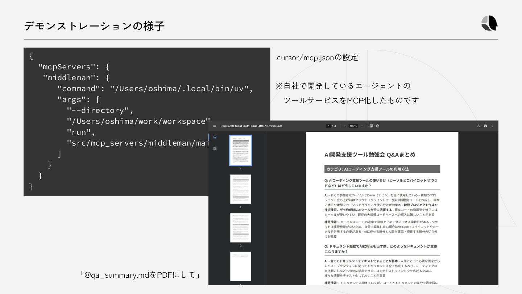
Task: Click the "src/mcp_servers/middleman" line
Action: pyautogui.click(x=137, y=143)
